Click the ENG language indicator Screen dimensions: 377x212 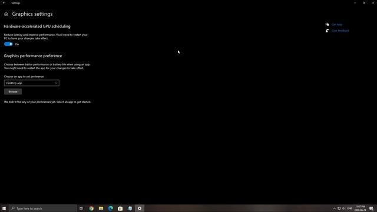pyautogui.click(x=350, y=208)
